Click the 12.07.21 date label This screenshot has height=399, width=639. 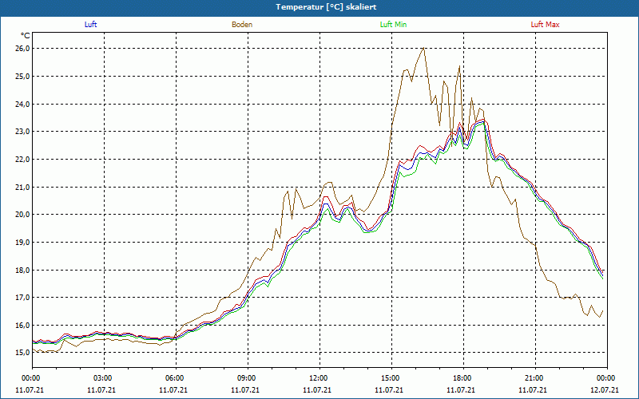pos(605,389)
